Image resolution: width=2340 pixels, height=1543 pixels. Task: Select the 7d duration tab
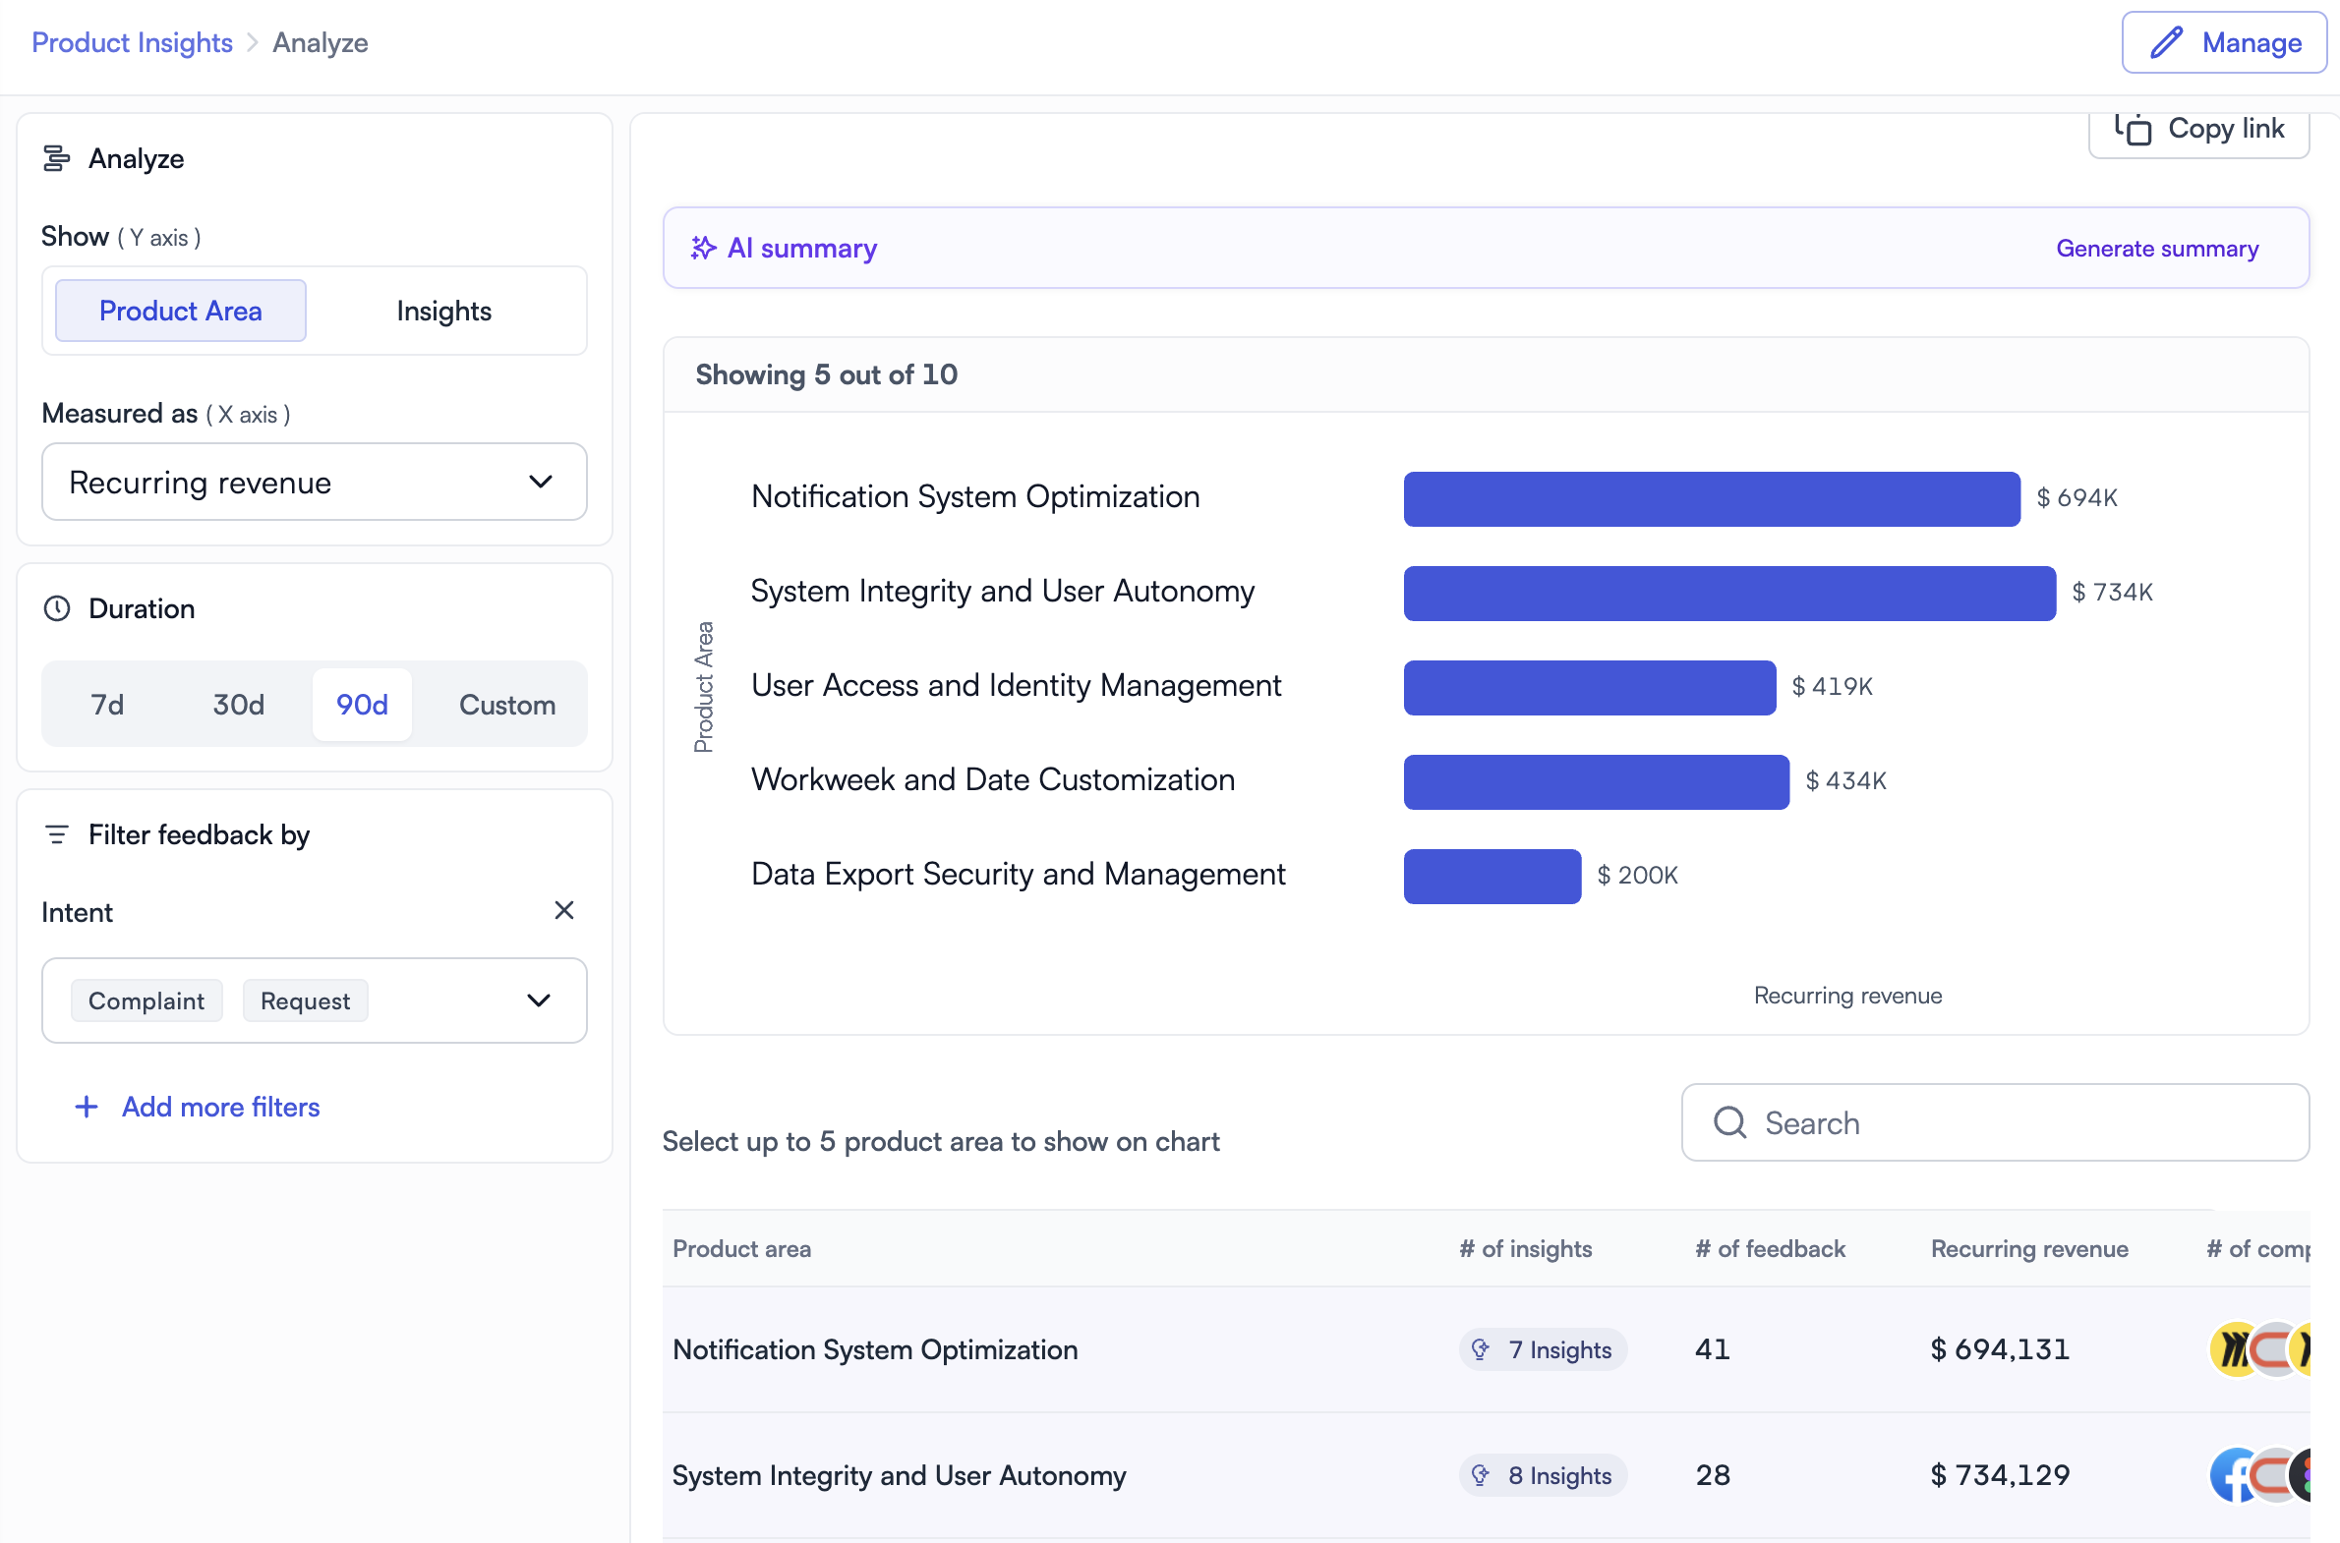click(x=107, y=705)
